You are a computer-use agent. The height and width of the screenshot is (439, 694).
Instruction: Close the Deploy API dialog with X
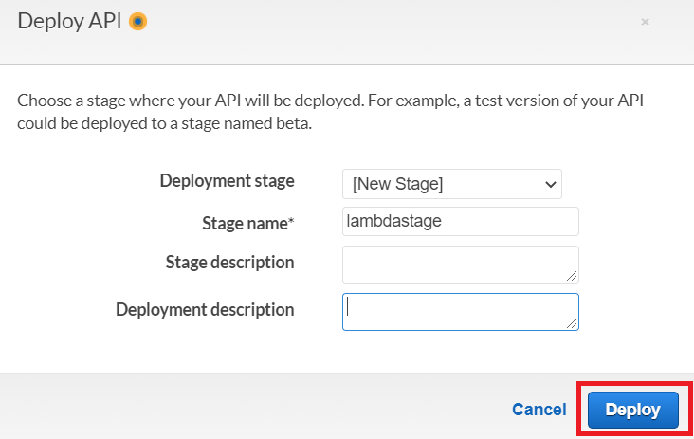click(645, 21)
